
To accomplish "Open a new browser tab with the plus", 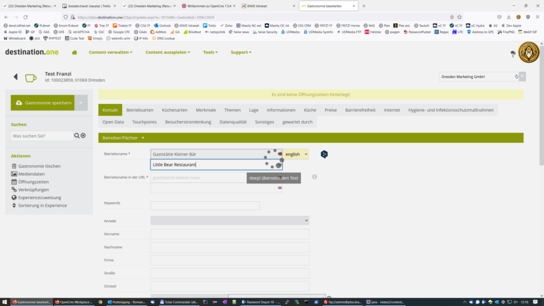I will tap(363, 6).
